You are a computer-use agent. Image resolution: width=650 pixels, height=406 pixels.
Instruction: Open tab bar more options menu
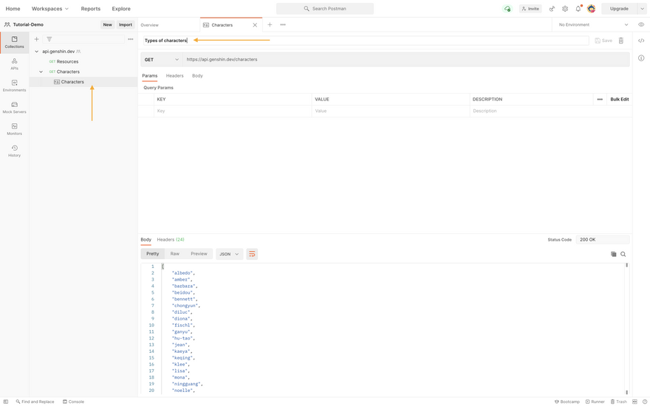click(283, 25)
